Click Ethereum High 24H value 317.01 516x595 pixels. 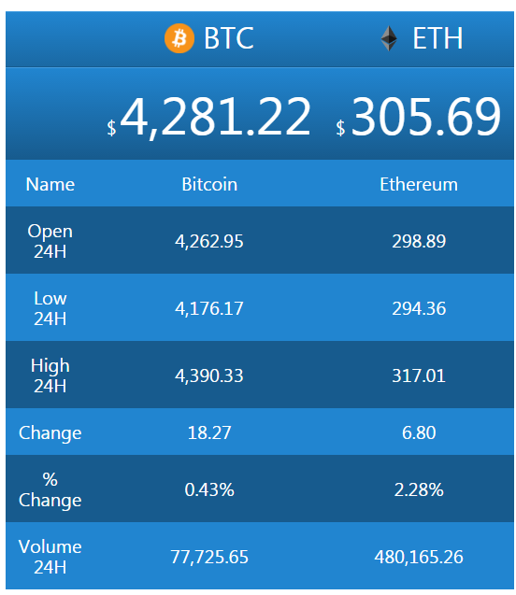point(419,376)
